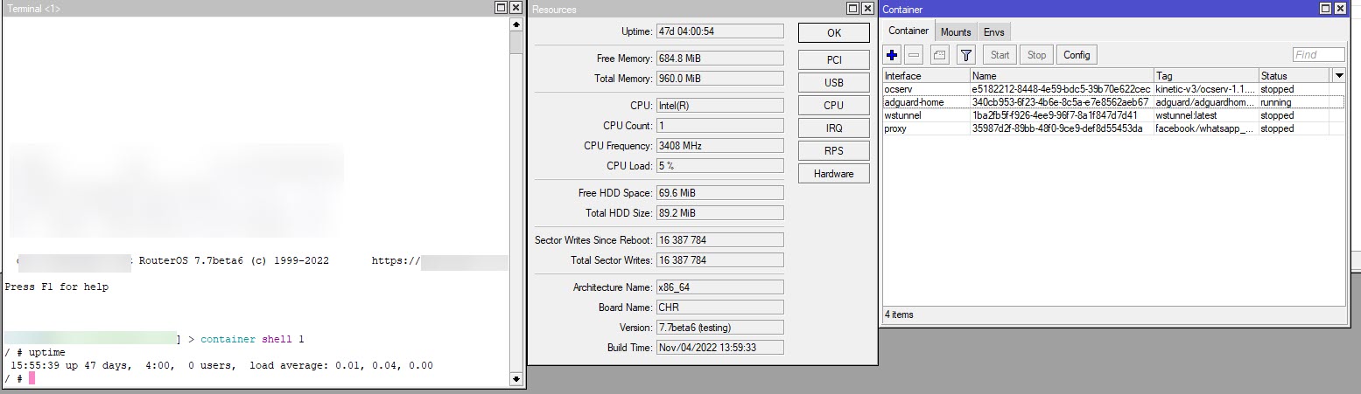This screenshot has width=1361, height=394.
Task: Open the column chooser dropdown arrow
Action: tap(1338, 76)
